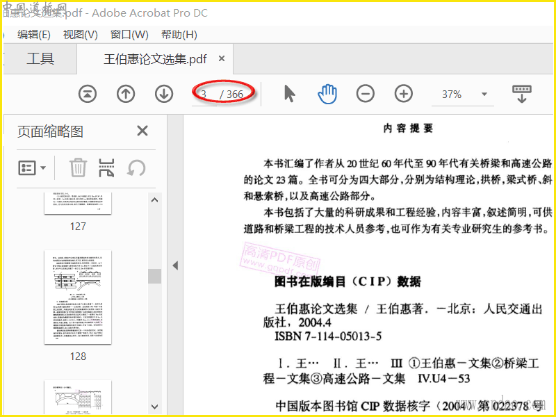
Task: Zoom out with minus icon
Action: [366, 94]
